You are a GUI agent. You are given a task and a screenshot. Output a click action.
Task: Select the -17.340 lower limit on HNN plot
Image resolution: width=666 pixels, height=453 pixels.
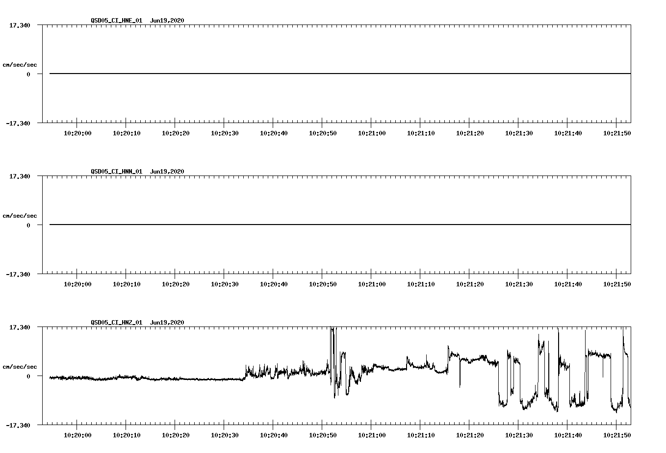(x=18, y=274)
